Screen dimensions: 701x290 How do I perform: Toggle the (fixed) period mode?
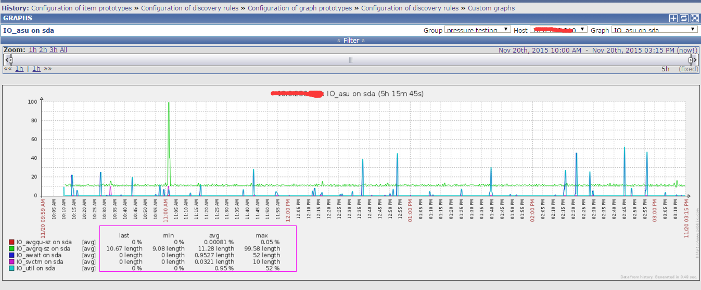[x=689, y=69]
